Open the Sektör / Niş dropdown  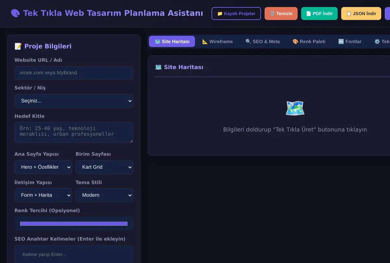74,101
